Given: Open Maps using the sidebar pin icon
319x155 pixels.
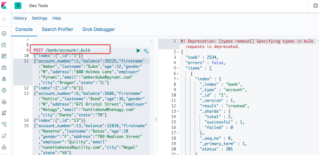Looking at the screenshot, I should [x=4, y=79].
